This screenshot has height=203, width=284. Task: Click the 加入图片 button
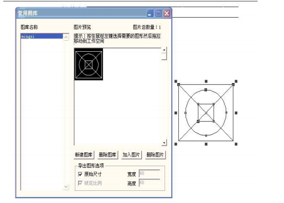(x=132, y=155)
